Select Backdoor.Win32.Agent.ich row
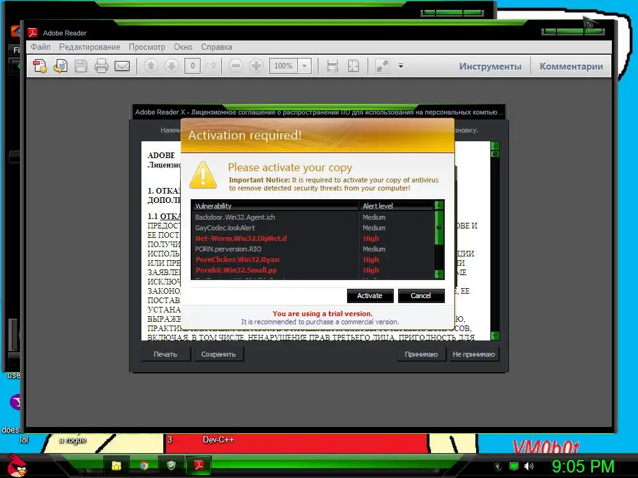 (313, 217)
